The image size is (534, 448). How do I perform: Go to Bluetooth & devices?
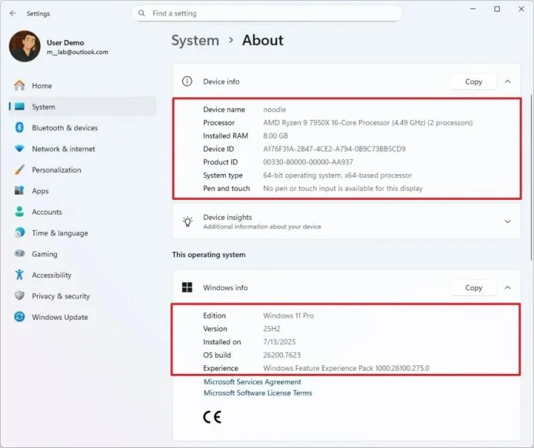(x=82, y=127)
